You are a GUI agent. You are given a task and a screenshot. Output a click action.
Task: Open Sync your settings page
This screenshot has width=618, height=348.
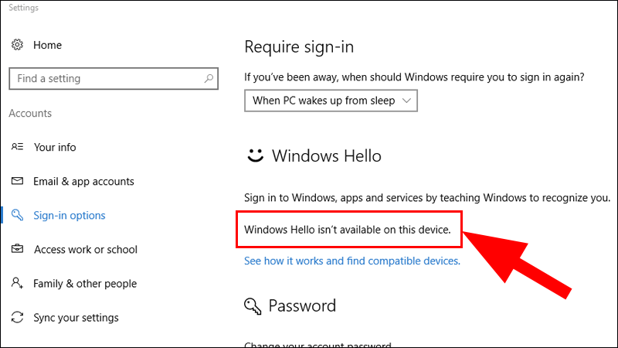tap(76, 318)
